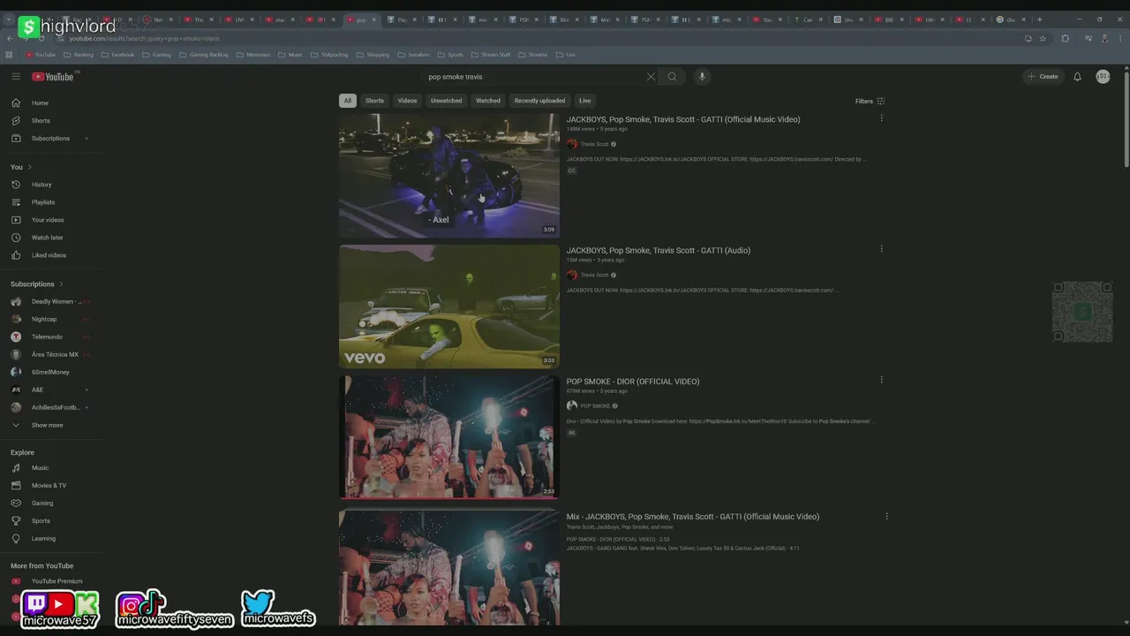Screen dimensions: 1130x636
Task: Open the Gaming Backlog bookmark folder
Action: point(203,55)
